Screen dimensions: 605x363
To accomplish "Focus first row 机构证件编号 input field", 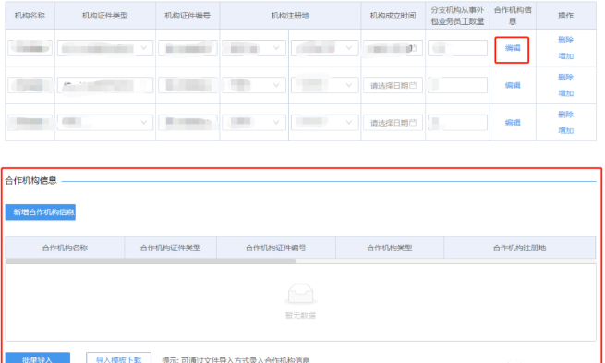I will tap(188, 48).
